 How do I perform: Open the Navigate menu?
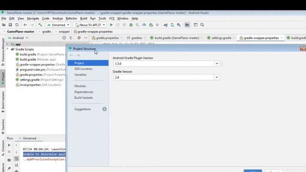33,19
